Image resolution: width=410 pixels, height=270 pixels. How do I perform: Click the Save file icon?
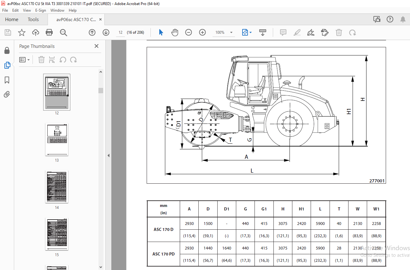8,32
